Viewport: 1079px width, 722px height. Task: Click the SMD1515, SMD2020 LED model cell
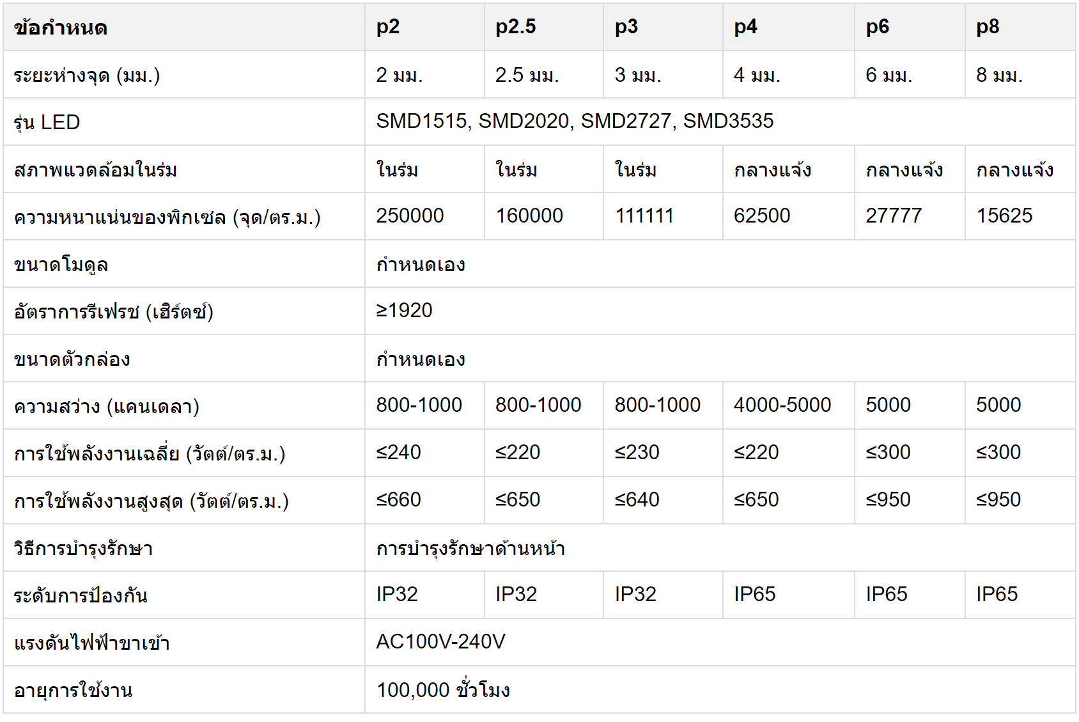click(x=720, y=122)
